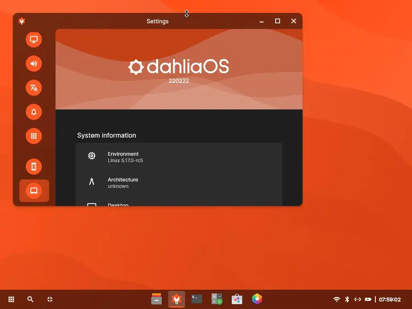Viewport: 412px width, 309px height.
Task: Close the Settings window
Action: [294, 21]
